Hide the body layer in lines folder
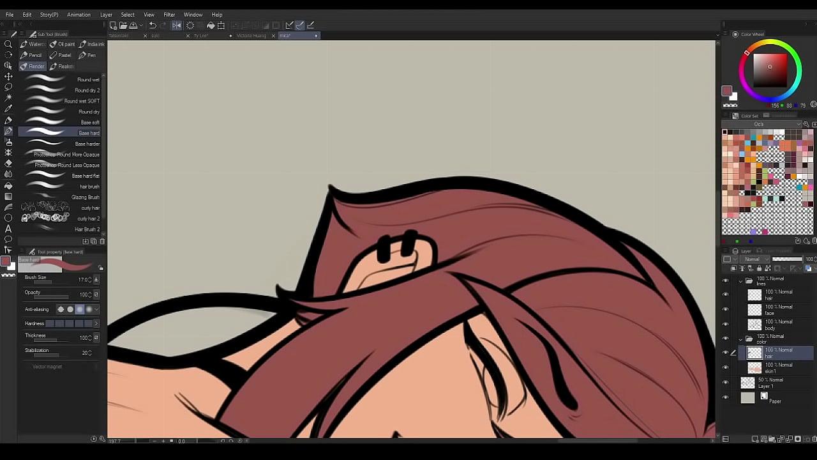This screenshot has height=460, width=817. click(725, 324)
